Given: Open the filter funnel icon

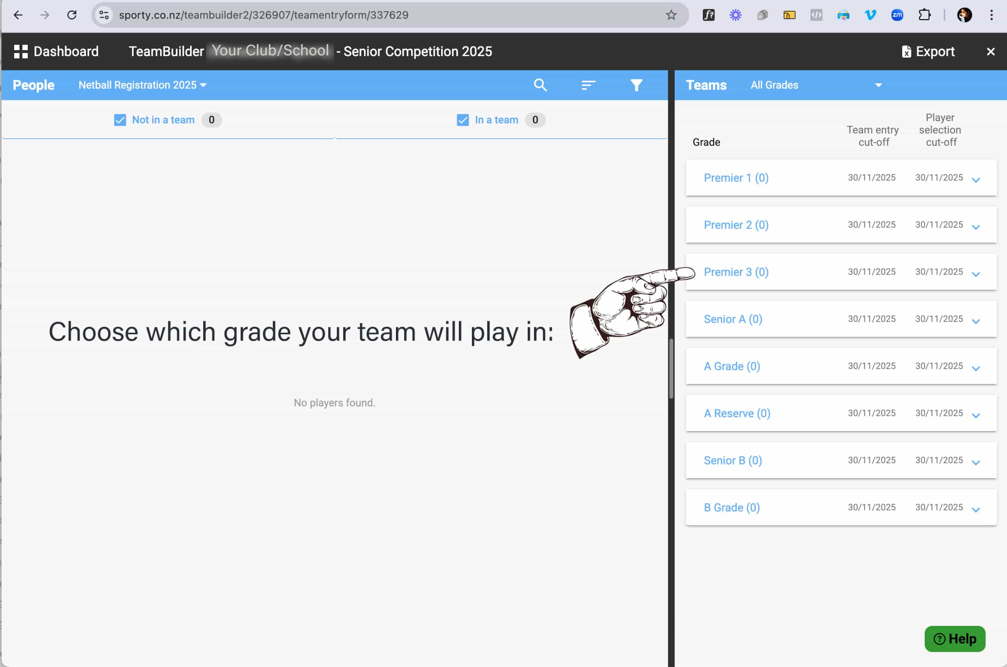Looking at the screenshot, I should point(636,85).
